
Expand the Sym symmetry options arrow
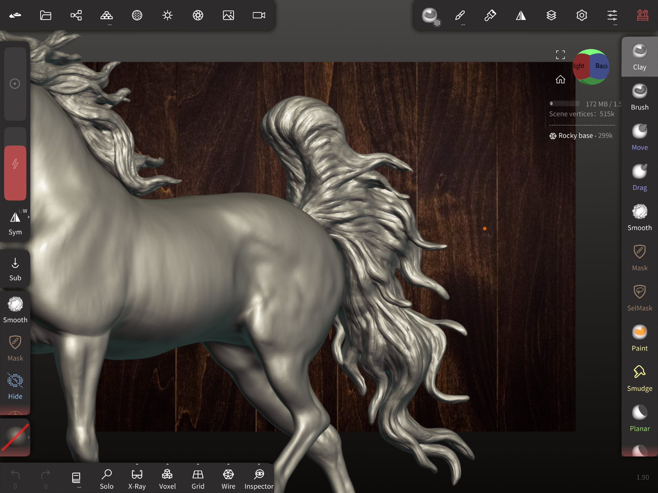click(x=29, y=217)
